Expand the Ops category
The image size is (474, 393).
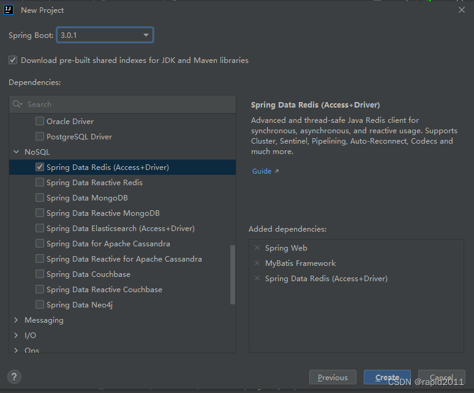point(17,350)
